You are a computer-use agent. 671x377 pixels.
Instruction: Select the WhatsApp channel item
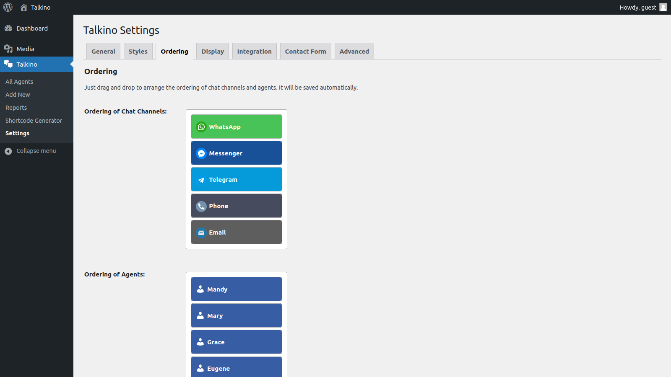pos(237,127)
